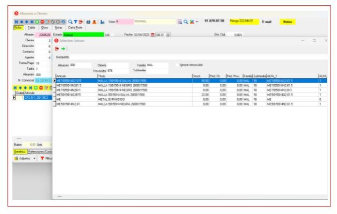Sort by the Stock column header
This screenshot has height=214, width=337.
coord(200,76)
